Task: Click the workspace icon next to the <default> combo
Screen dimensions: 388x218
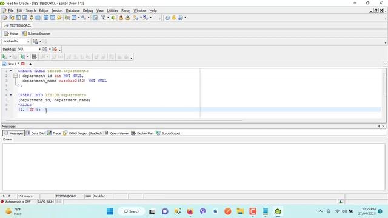Action: point(35,41)
